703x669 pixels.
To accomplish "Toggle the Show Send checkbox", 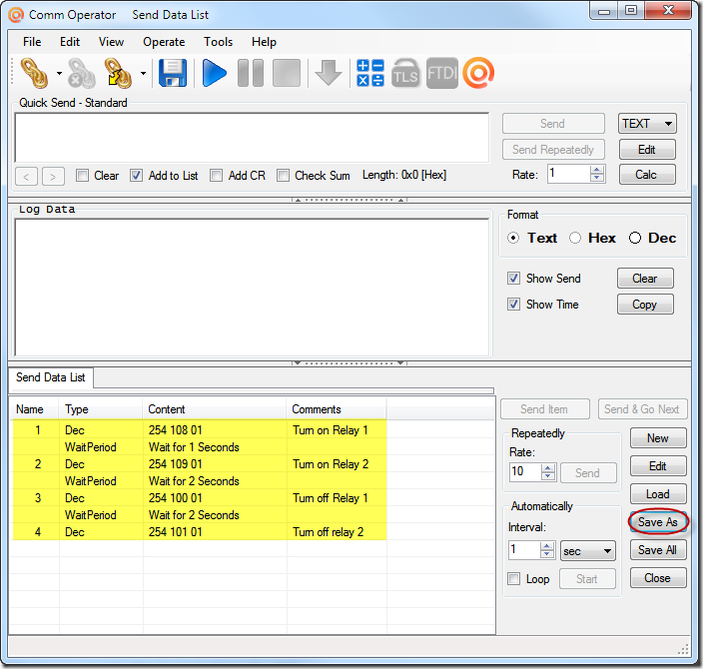I will 514,279.
